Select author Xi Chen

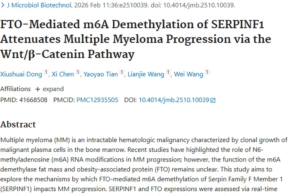click(63, 74)
